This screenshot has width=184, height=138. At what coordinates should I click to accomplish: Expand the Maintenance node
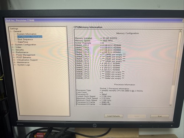[x=14, y=63]
